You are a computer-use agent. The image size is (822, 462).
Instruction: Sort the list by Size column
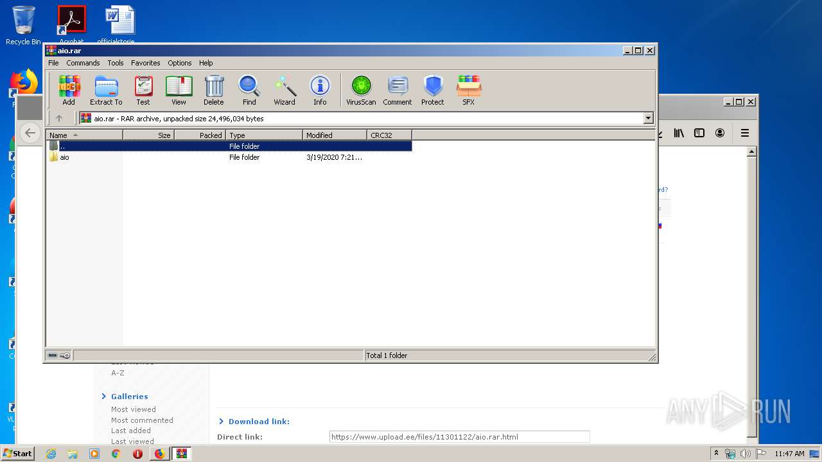pos(148,135)
